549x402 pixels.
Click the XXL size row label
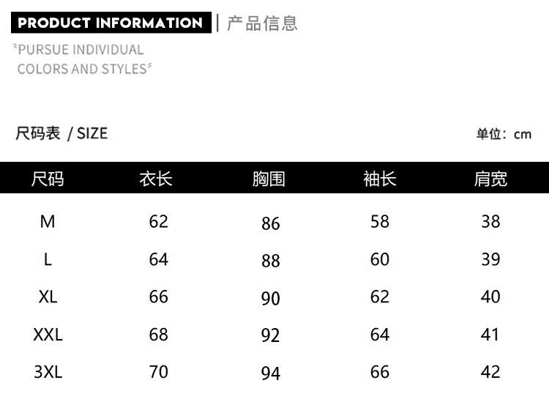point(48,335)
